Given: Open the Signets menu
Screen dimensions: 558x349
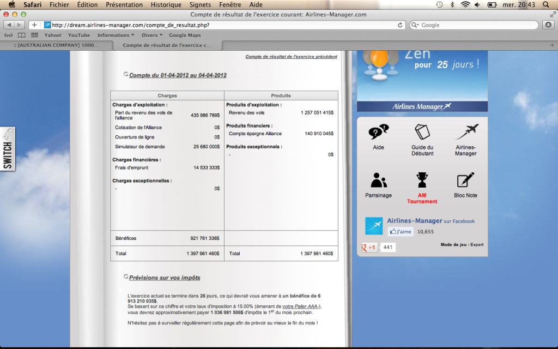Looking at the screenshot, I should pyautogui.click(x=200, y=4).
